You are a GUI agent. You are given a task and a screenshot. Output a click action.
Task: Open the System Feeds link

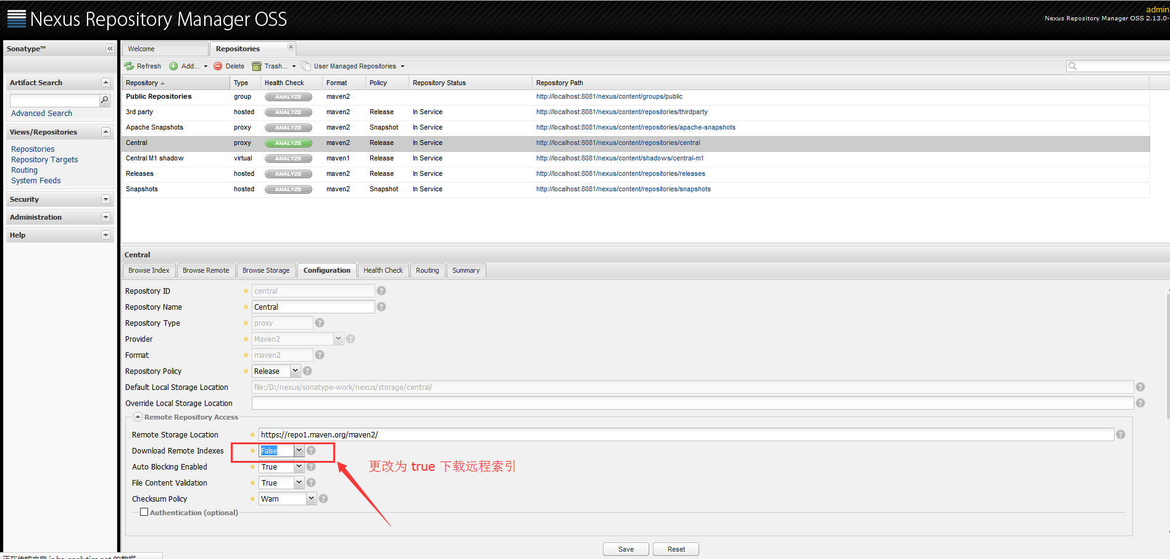(x=36, y=181)
